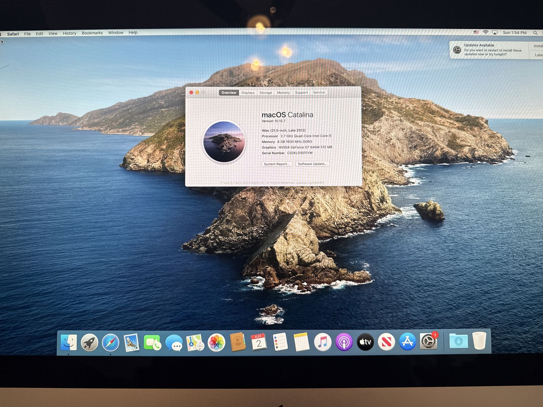
Task: Open the Help menu
Action: click(133, 33)
